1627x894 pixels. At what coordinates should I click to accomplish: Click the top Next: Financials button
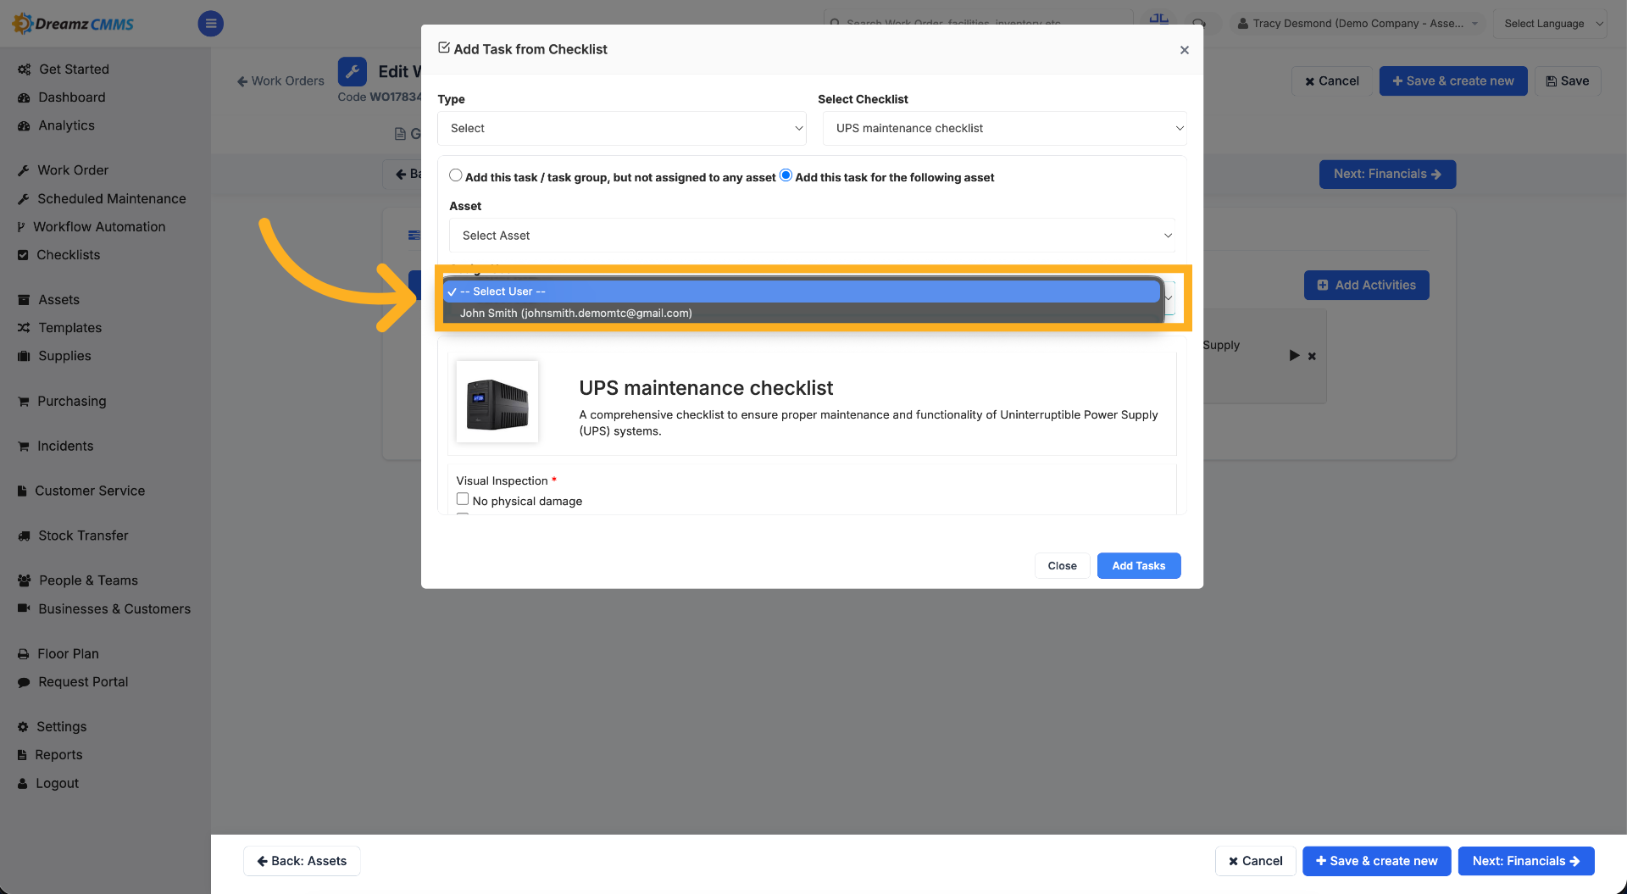[x=1387, y=175]
